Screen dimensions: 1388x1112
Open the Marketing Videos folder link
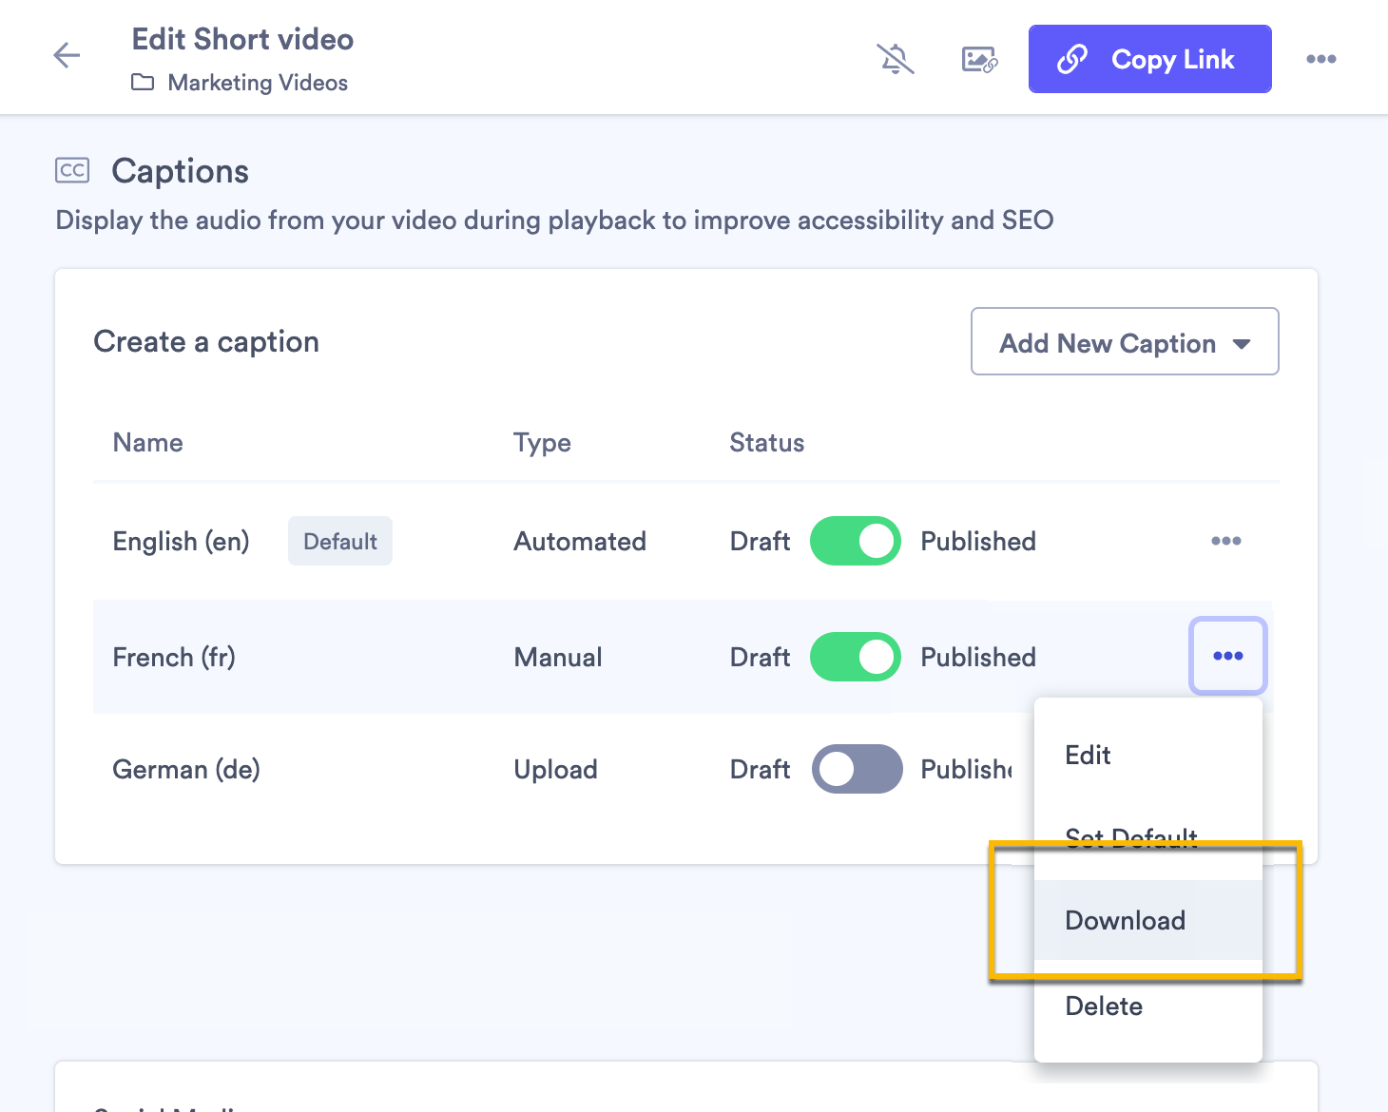(258, 83)
